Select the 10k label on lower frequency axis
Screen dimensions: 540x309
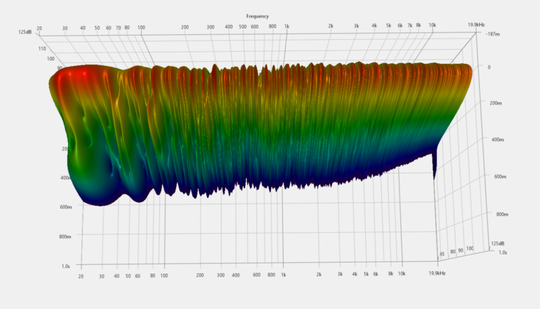point(402,273)
